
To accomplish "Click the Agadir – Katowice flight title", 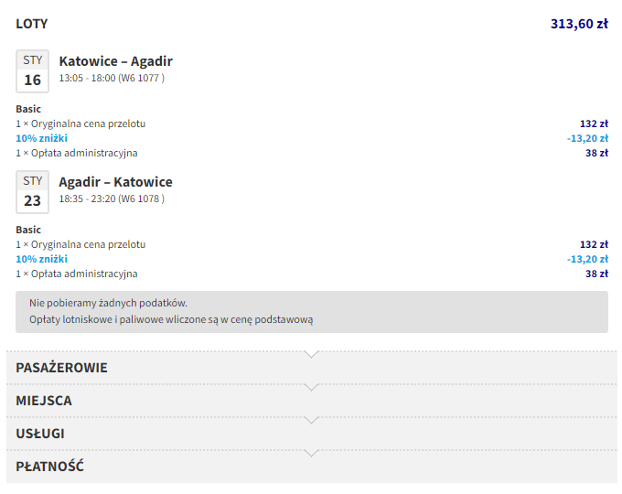I will 115,182.
